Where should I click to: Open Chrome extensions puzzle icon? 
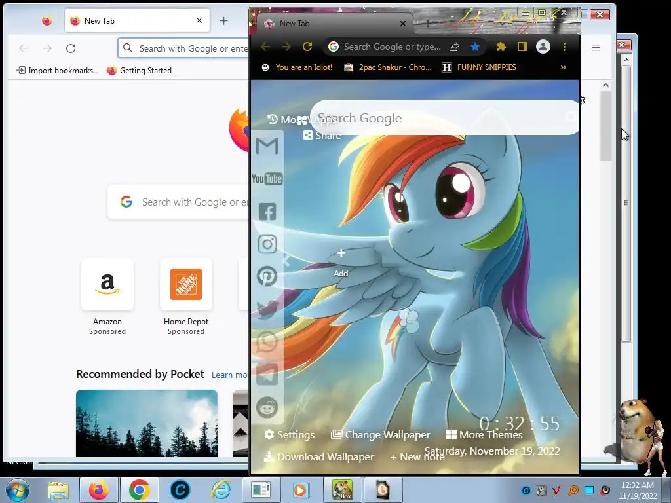click(501, 47)
